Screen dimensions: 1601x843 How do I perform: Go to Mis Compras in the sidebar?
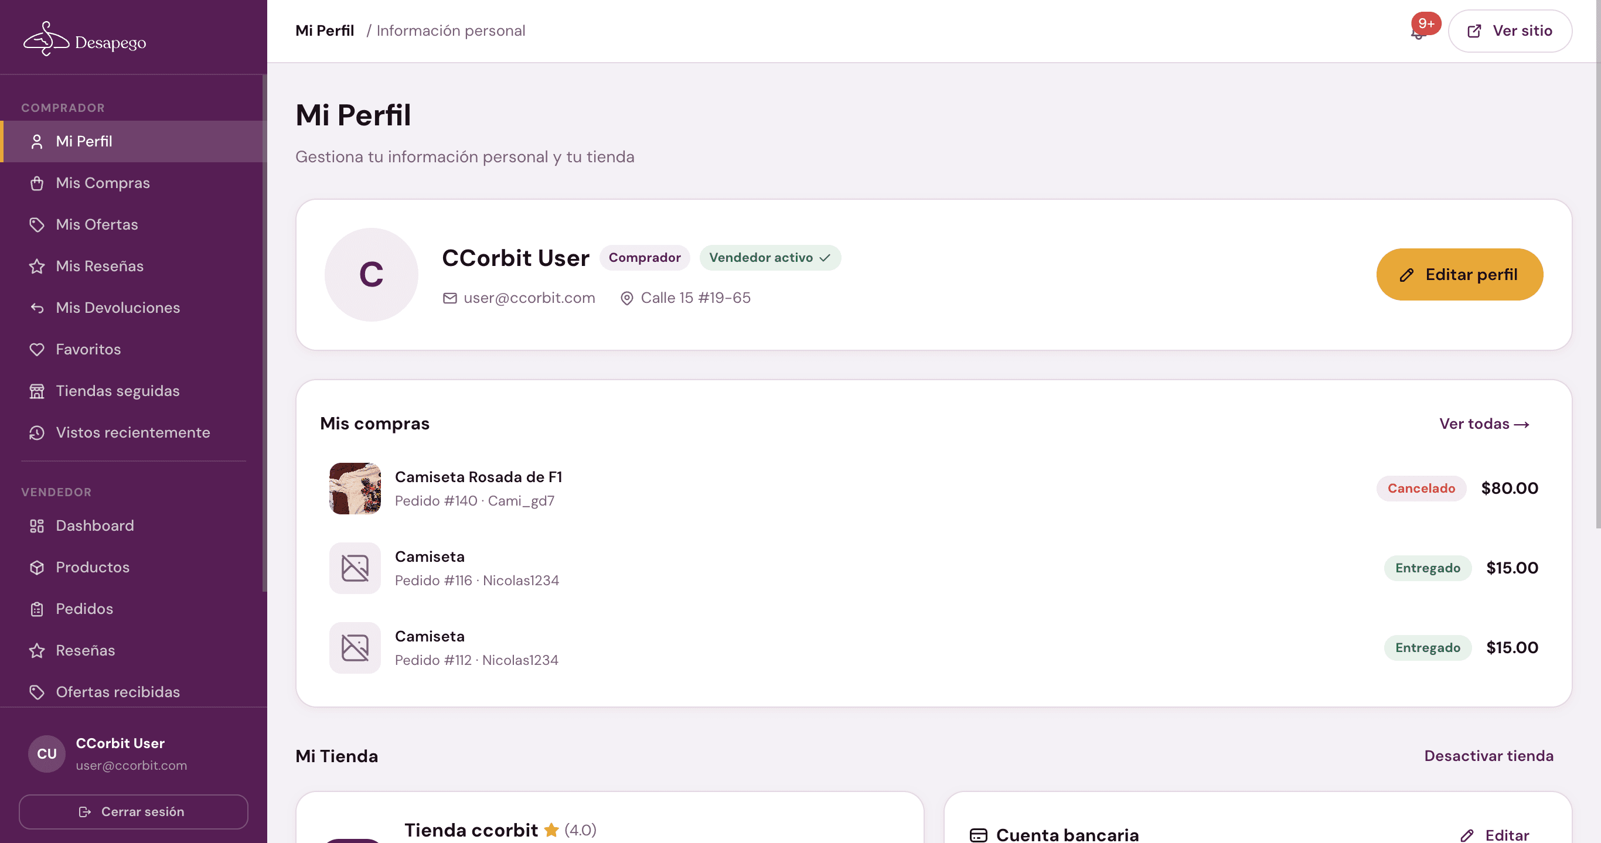click(134, 183)
